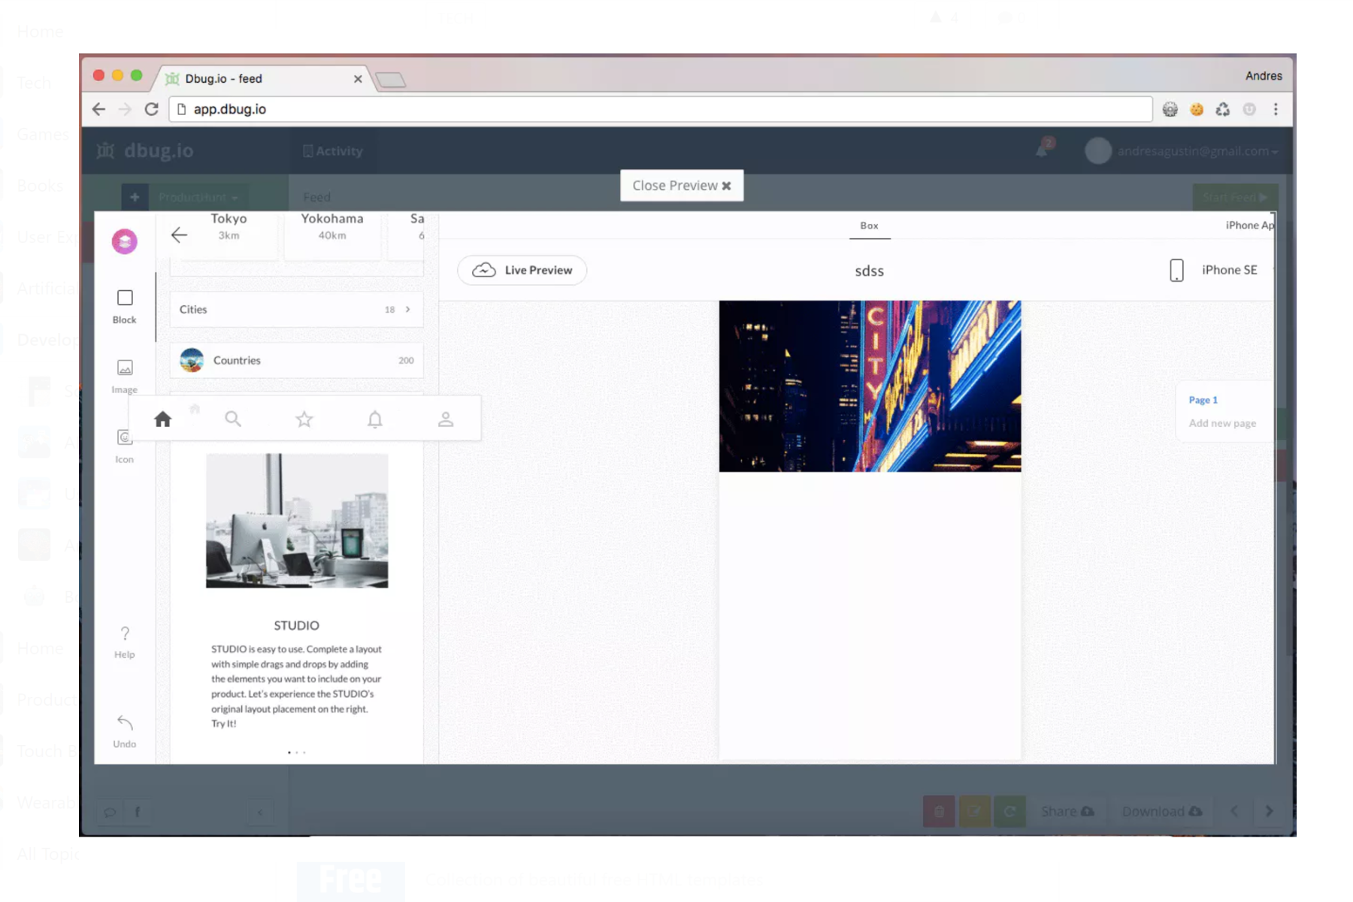Click the browser back arrow
This screenshot has width=1353, height=902.
[x=98, y=109]
